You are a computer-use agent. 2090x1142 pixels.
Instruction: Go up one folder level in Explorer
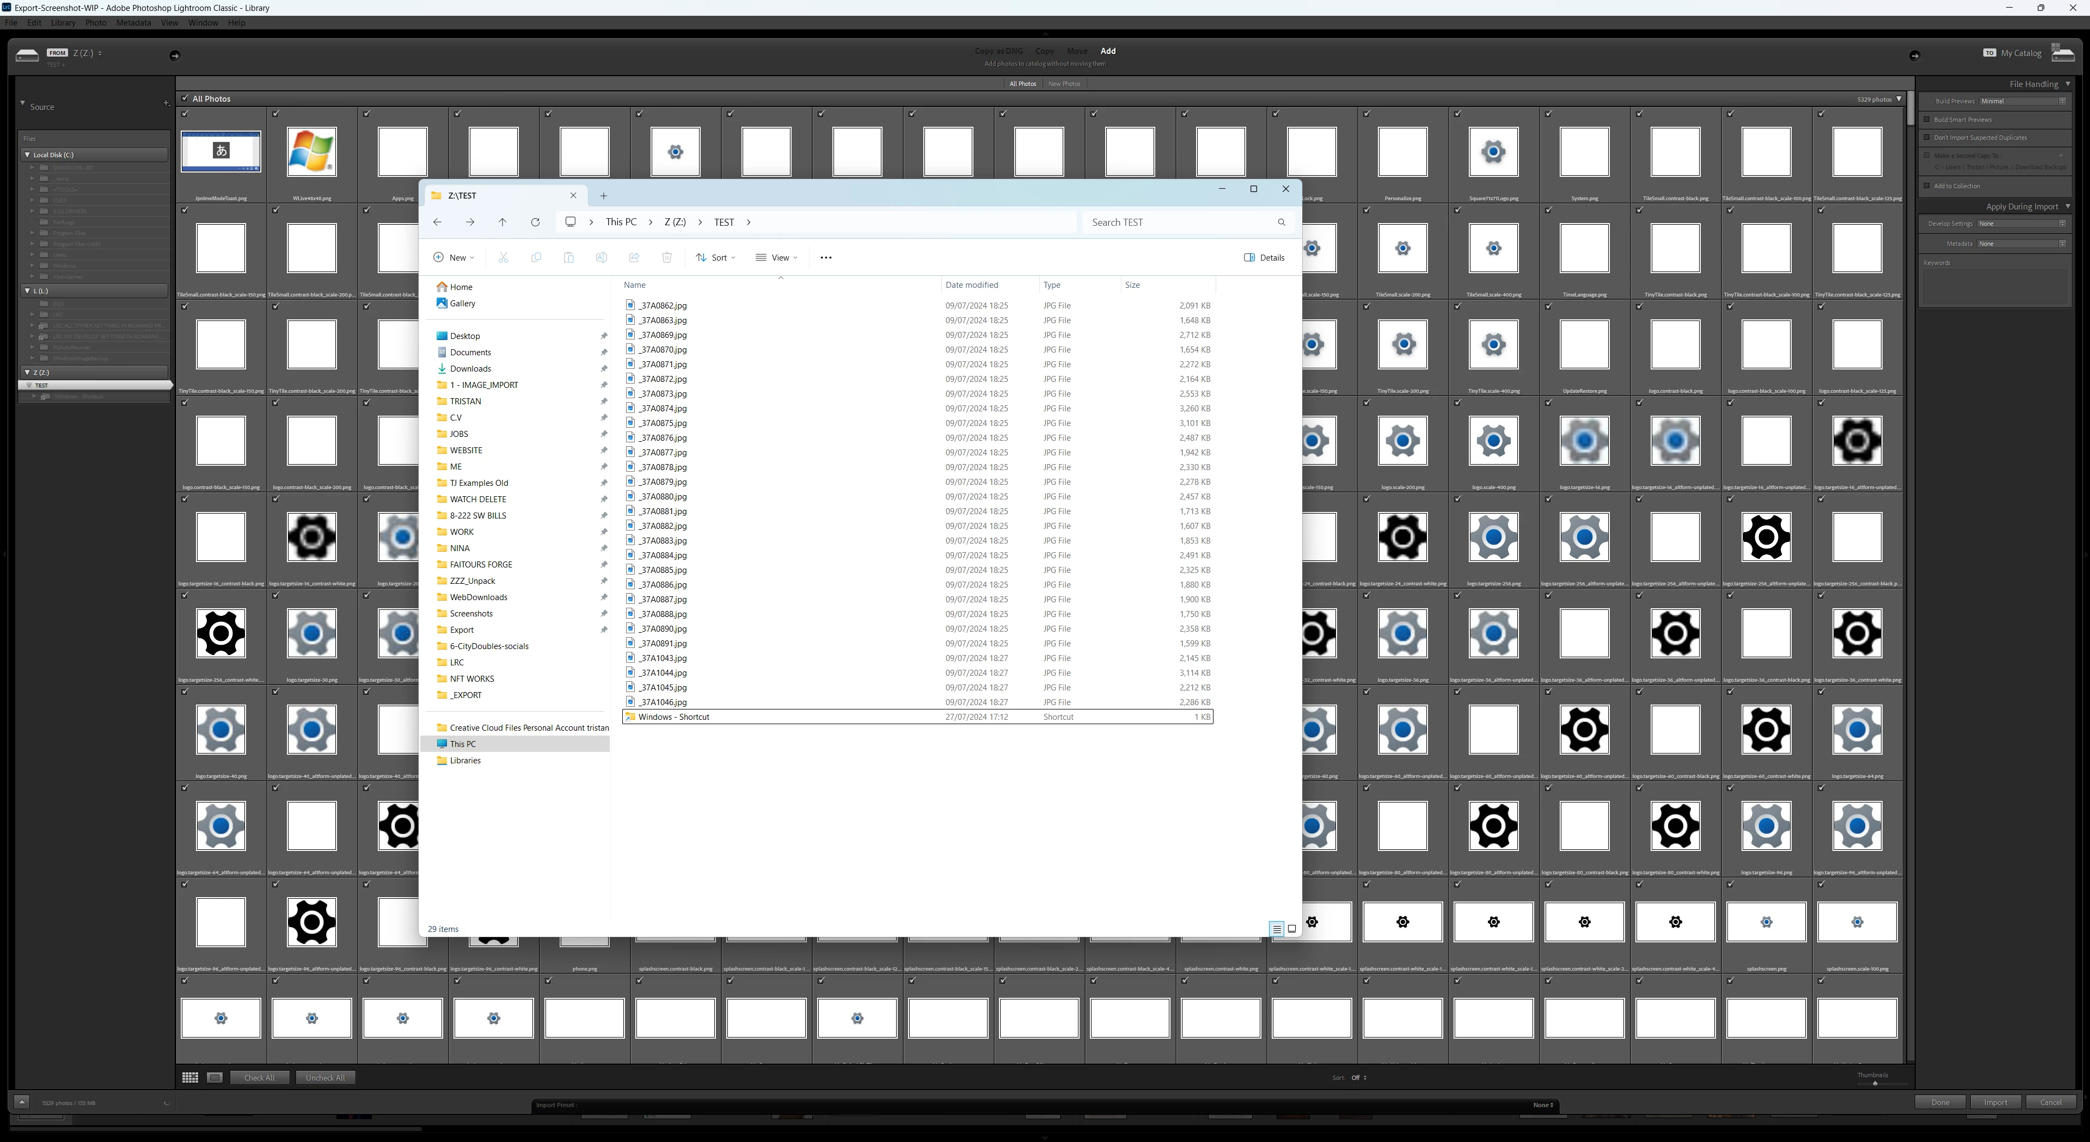[x=502, y=222]
